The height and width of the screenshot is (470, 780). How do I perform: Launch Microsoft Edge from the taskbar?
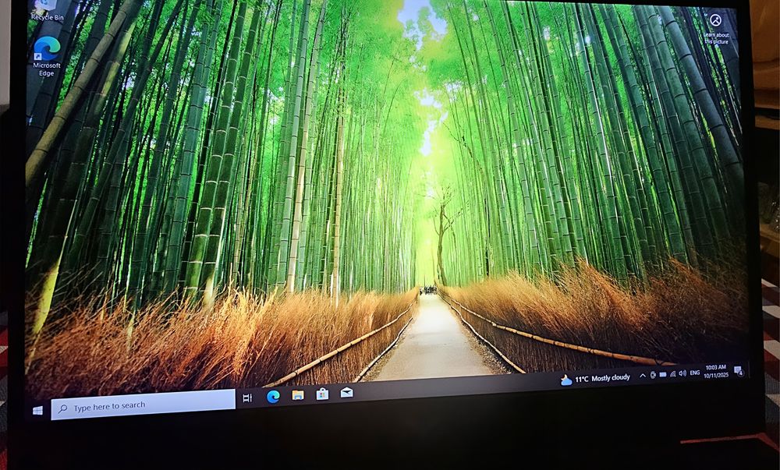pos(272,396)
